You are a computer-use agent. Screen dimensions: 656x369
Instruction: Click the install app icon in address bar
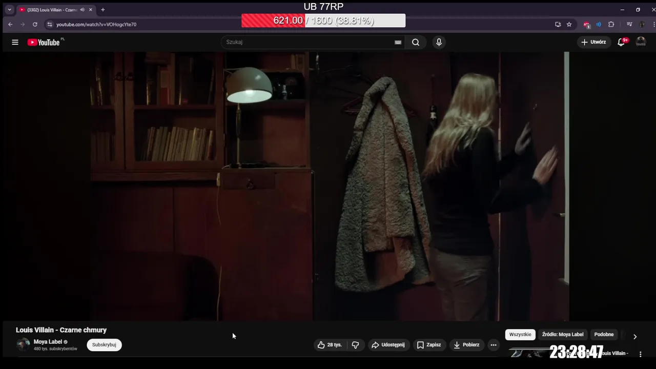tap(558, 24)
